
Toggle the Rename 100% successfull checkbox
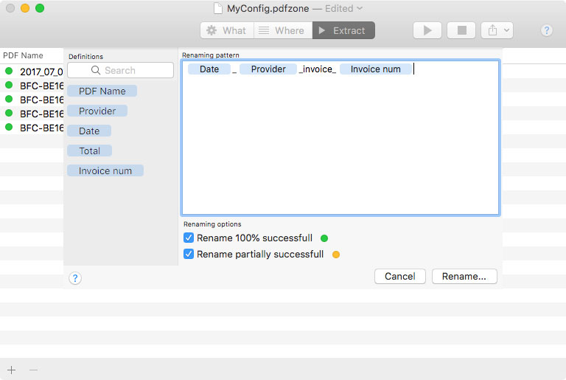point(189,238)
